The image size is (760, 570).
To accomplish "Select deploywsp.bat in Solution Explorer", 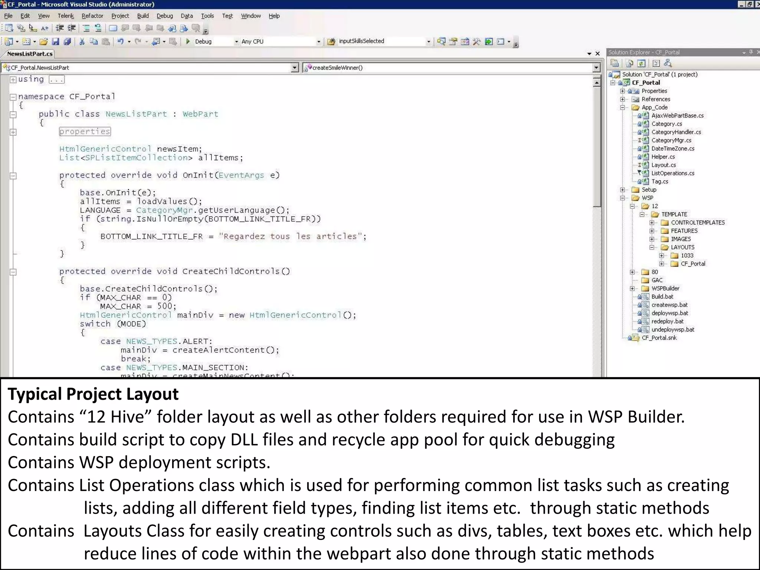I will [x=669, y=313].
